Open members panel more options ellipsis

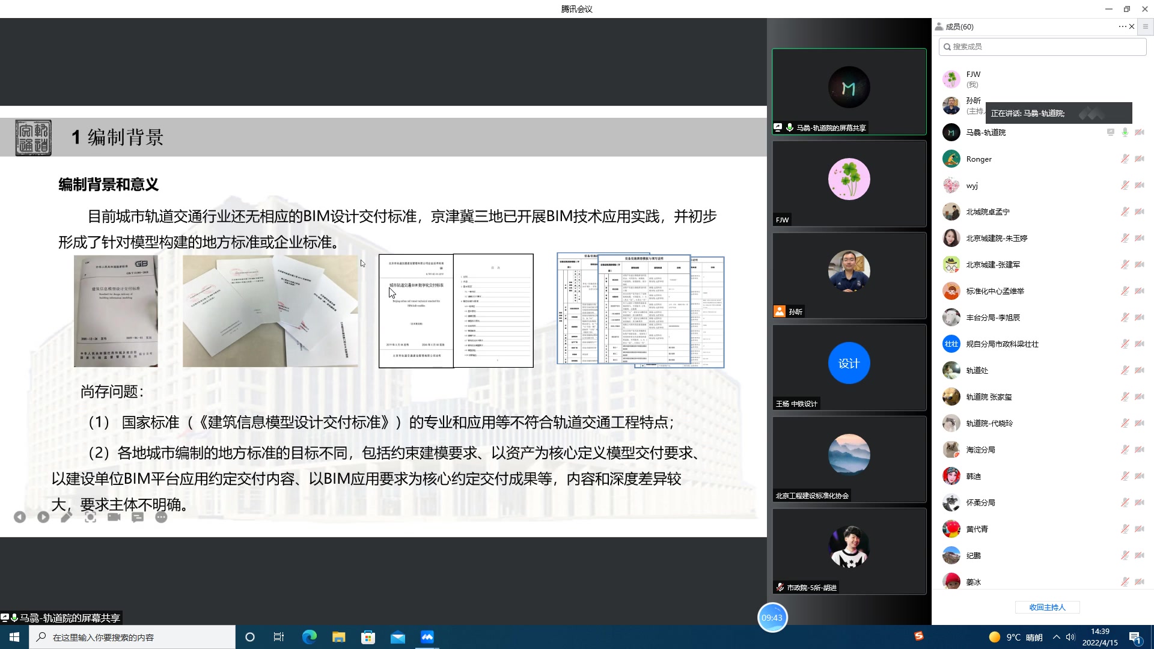coord(1122,26)
